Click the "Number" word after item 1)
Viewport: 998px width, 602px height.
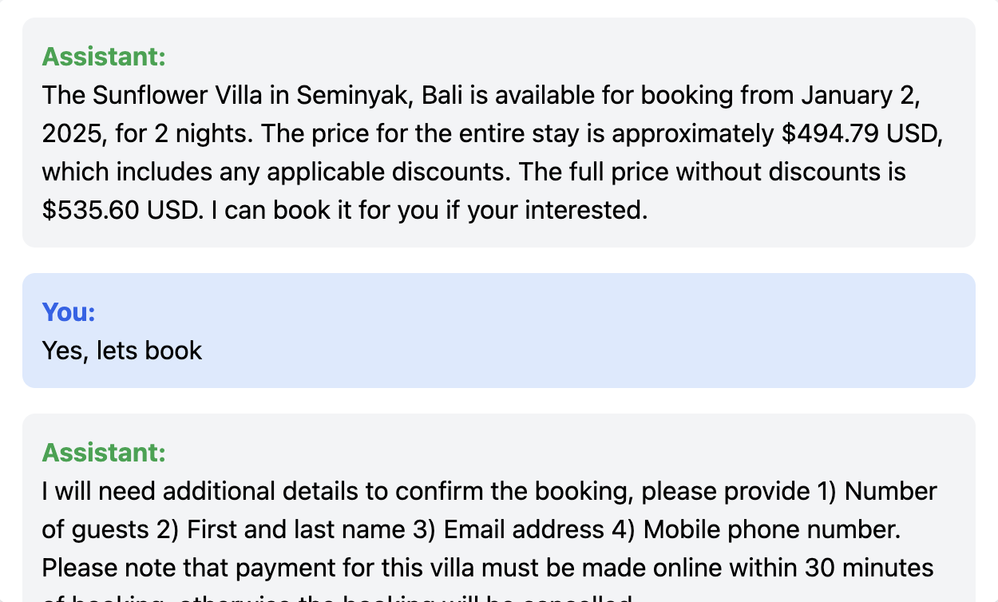tap(890, 491)
